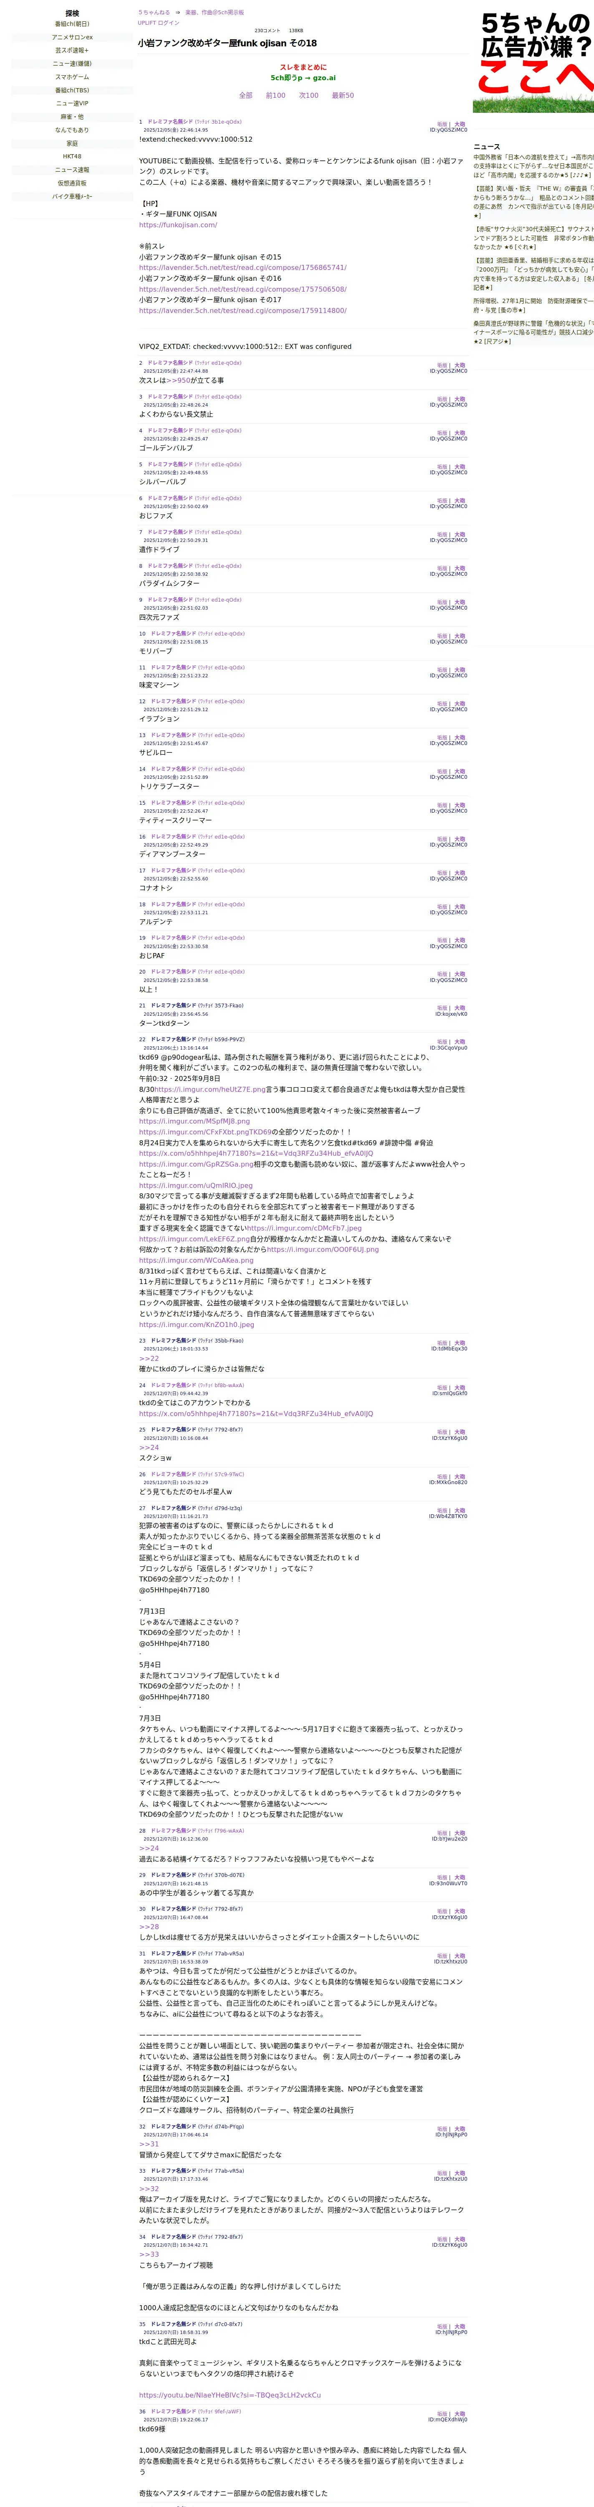Select the スマホゲーム board
The height and width of the screenshot is (2507, 594).
[x=72, y=77]
